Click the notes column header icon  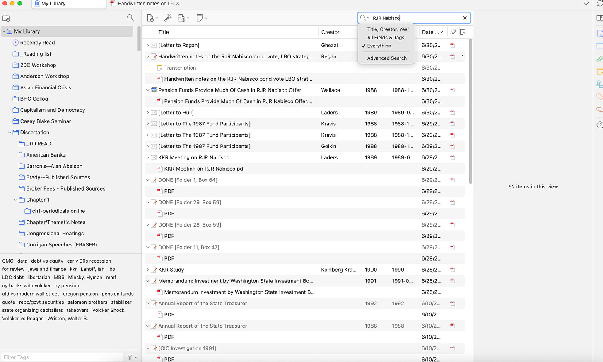pyautogui.click(x=463, y=32)
